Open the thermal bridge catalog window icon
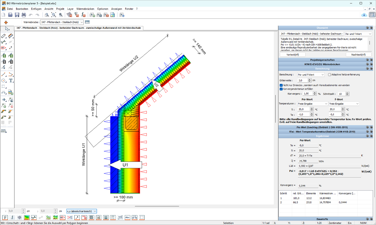This screenshot has height=225, width=376. [87, 22]
